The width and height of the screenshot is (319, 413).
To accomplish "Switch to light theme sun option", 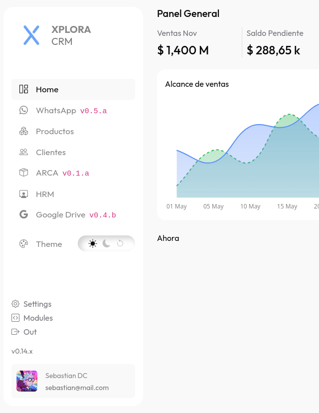I will tap(93, 243).
